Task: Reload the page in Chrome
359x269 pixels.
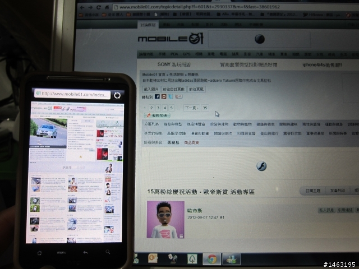Action: point(99,7)
